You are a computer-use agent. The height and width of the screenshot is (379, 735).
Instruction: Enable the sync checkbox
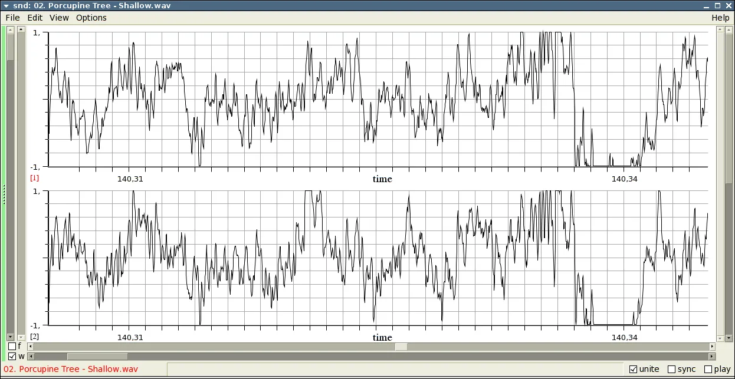(671, 370)
